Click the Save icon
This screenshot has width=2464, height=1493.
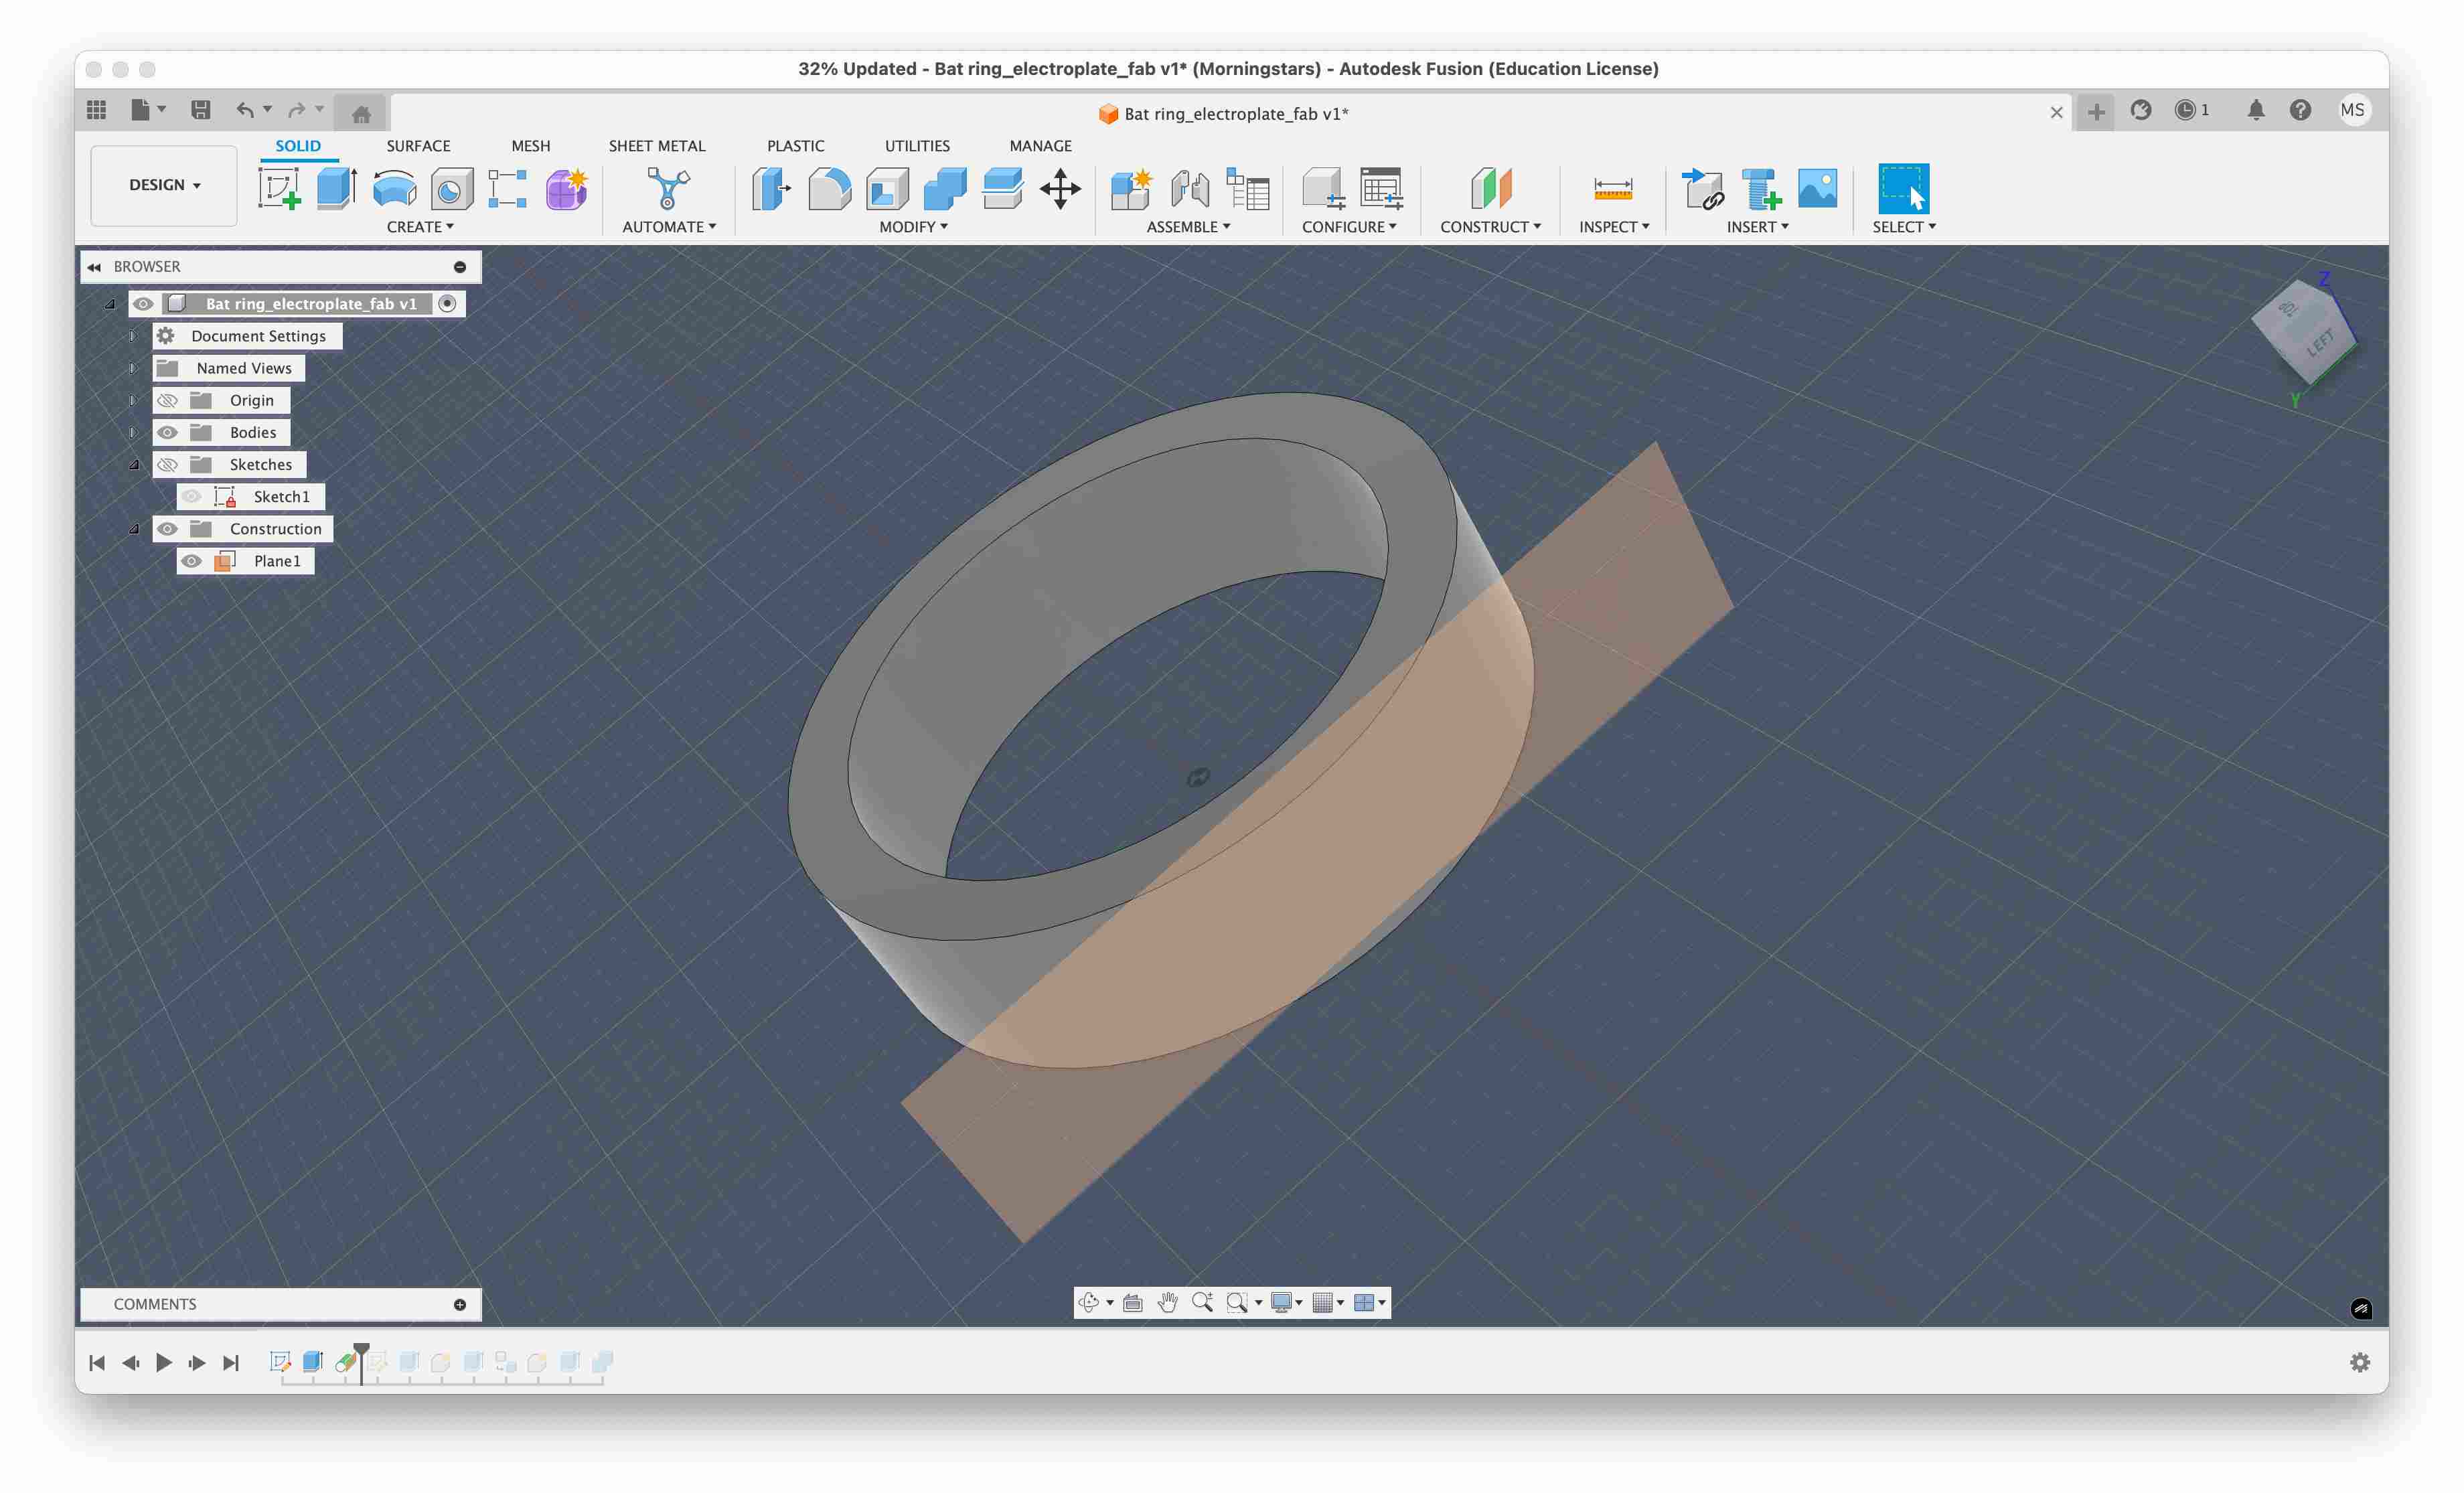201,110
